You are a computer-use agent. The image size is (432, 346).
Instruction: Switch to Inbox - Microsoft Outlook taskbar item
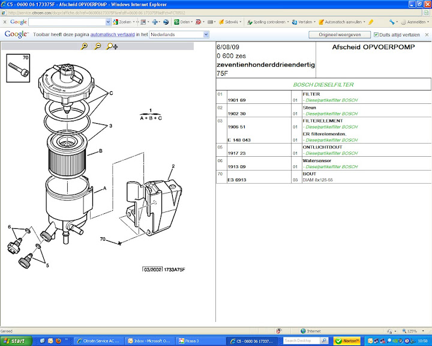149,341
